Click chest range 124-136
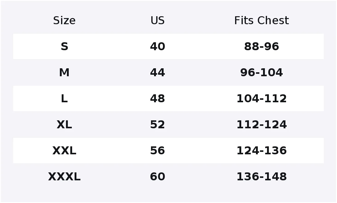337x203 pixels. pos(261,150)
